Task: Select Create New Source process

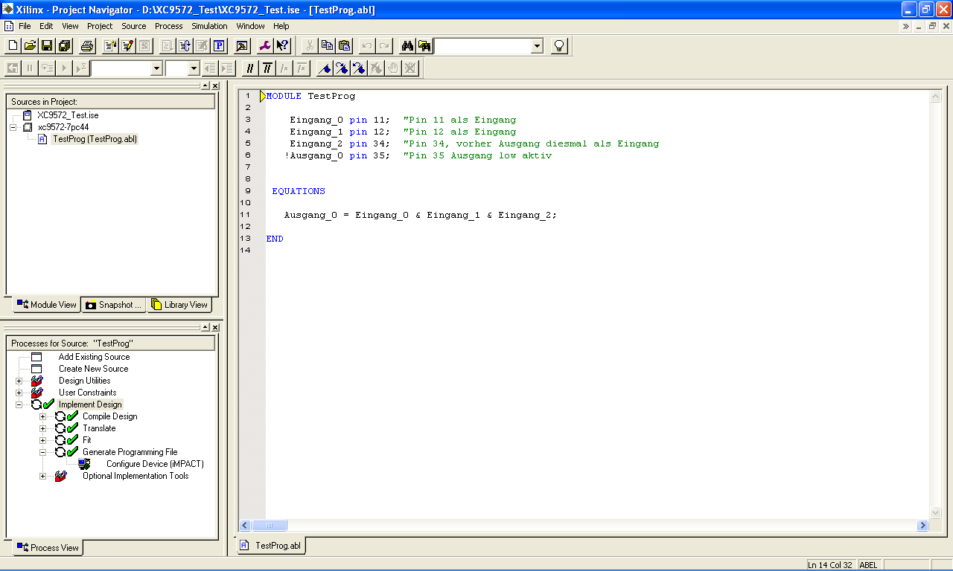Action: click(x=94, y=369)
